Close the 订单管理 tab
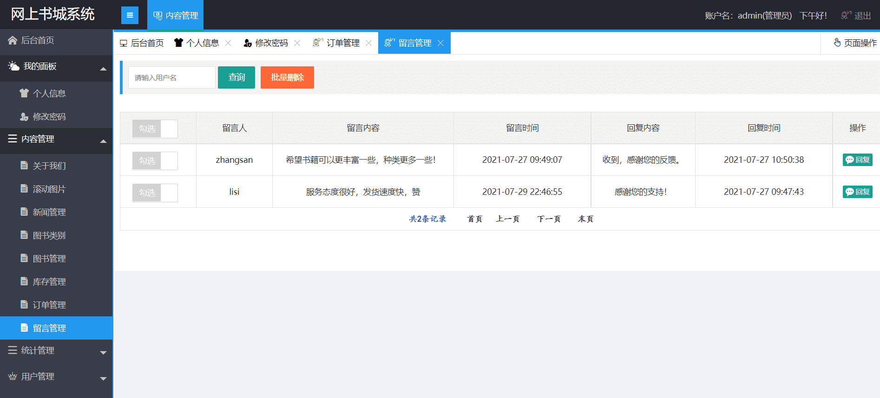 [368, 43]
